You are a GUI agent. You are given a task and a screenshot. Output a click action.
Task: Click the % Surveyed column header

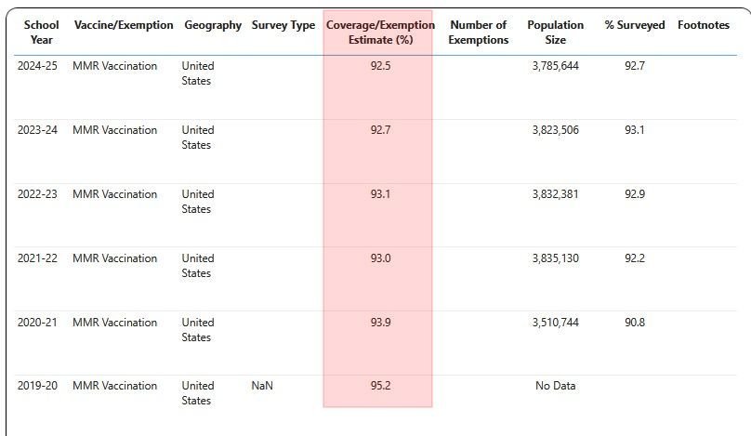(635, 25)
